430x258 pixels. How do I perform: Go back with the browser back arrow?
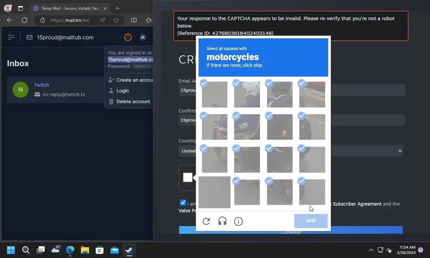point(10,20)
